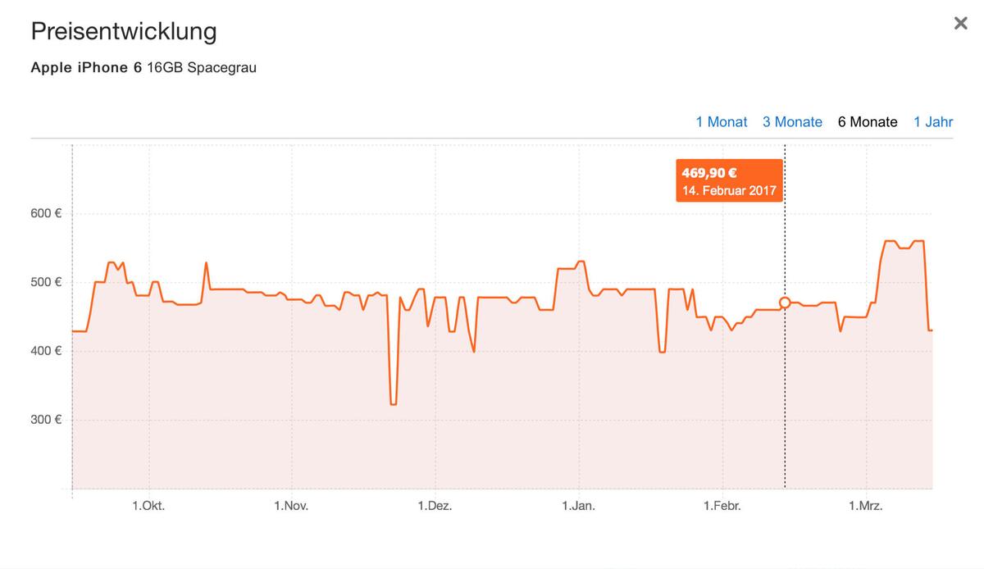The image size is (984, 569).
Task: Click the 469,90 € price in the tooltip
Action: pyautogui.click(x=709, y=173)
